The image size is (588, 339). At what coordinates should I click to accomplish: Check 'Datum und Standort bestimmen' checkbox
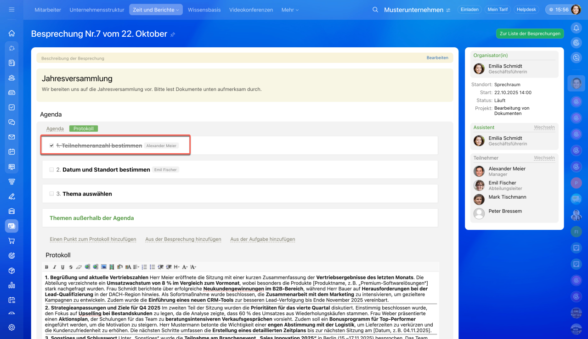coord(52,170)
